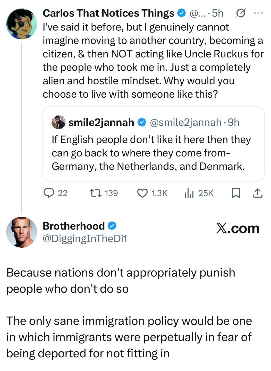Click the Brotherhood display name
This screenshot has height=371, width=271.
pyautogui.click(x=74, y=226)
